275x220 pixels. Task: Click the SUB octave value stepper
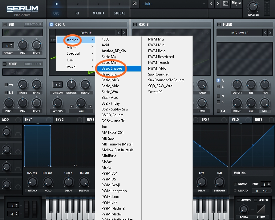[x=8, y=45]
